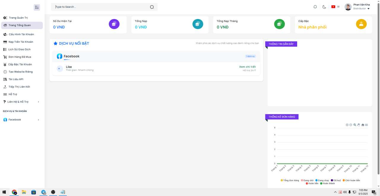Image resolution: width=380 pixels, height=196 pixels.
Task: Select the Thống Kê Đơn Hàng header tab
Action: click(x=282, y=117)
